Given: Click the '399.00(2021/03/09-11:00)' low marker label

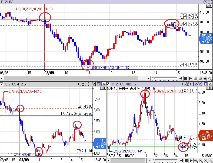Looking at the screenshot, I should tap(111, 68).
